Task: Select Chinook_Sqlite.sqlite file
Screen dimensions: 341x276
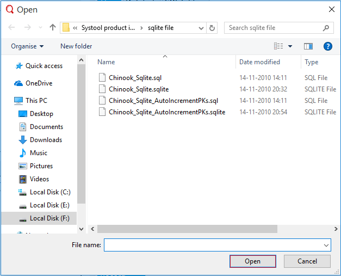Action: 139,89
